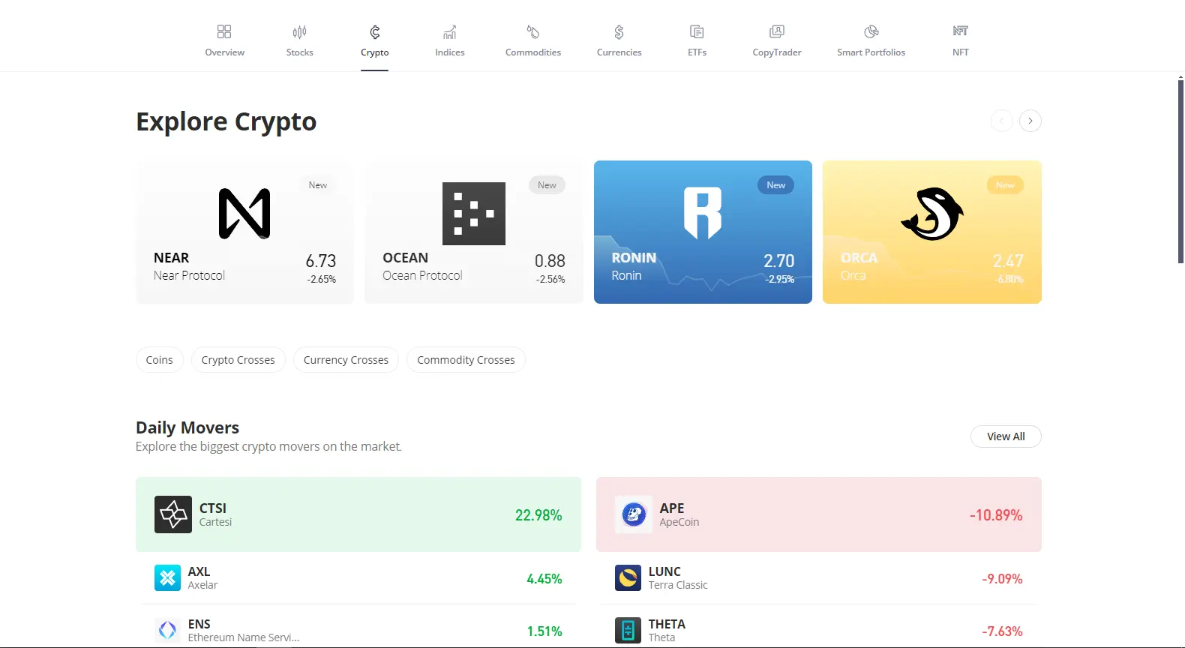Click NEAR card 6.73 price
This screenshot has height=648, width=1185.
tap(321, 261)
